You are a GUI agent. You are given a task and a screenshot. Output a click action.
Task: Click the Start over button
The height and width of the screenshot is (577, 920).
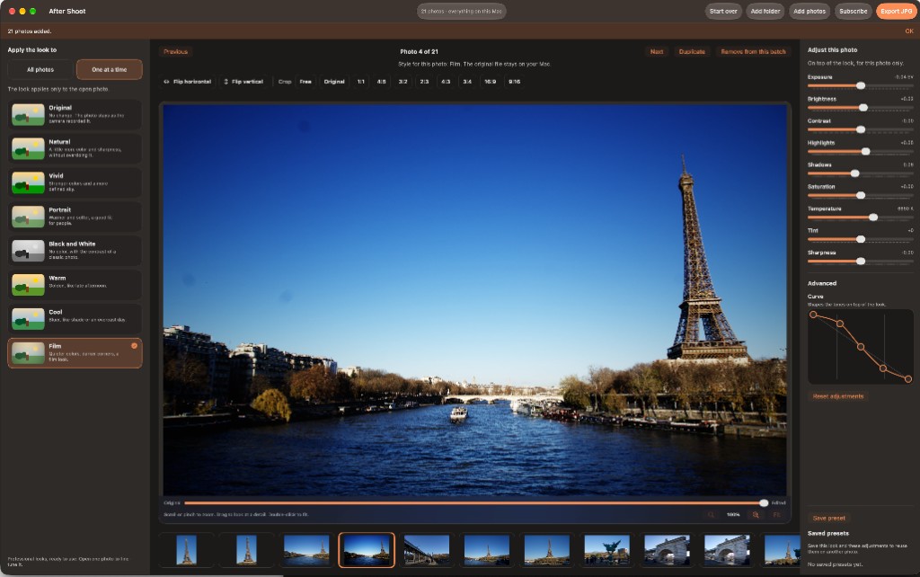pyautogui.click(x=723, y=11)
